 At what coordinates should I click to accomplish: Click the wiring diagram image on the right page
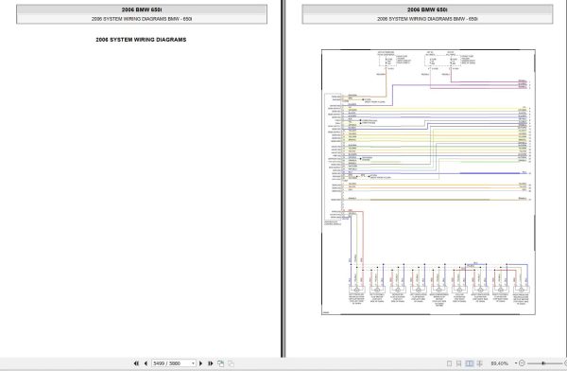click(x=428, y=182)
